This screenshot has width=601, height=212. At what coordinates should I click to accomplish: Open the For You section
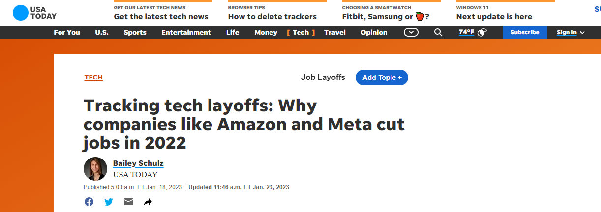pyautogui.click(x=67, y=32)
